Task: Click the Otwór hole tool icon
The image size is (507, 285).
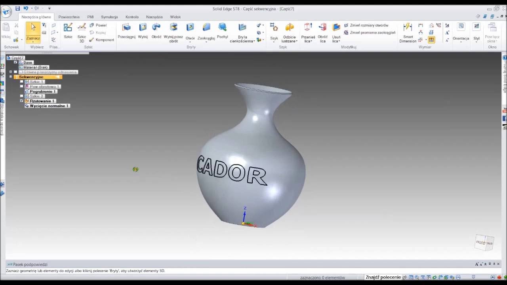Action: pyautogui.click(x=191, y=27)
